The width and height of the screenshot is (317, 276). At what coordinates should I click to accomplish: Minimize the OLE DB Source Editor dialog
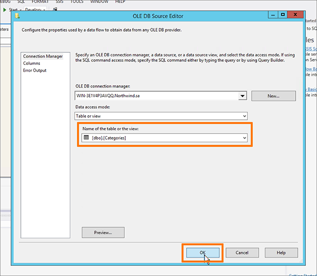coord(273,15)
